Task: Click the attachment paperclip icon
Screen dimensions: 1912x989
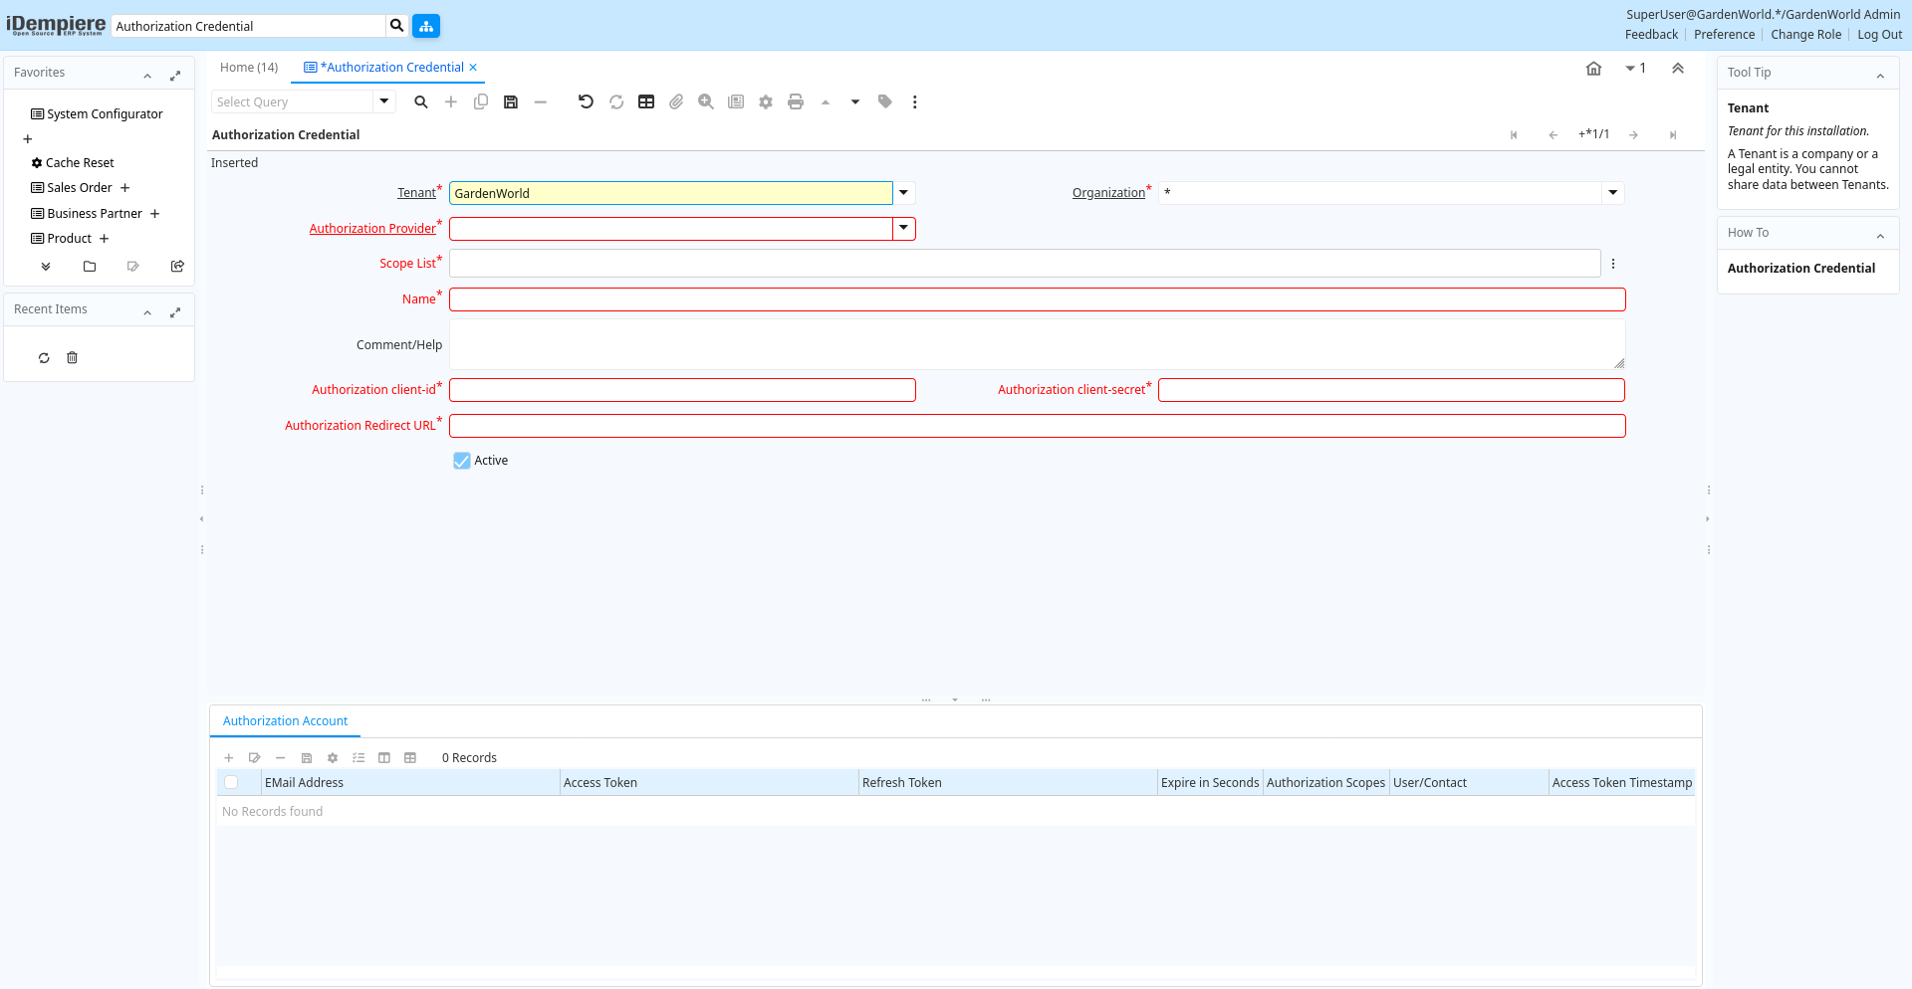Action: (x=676, y=101)
